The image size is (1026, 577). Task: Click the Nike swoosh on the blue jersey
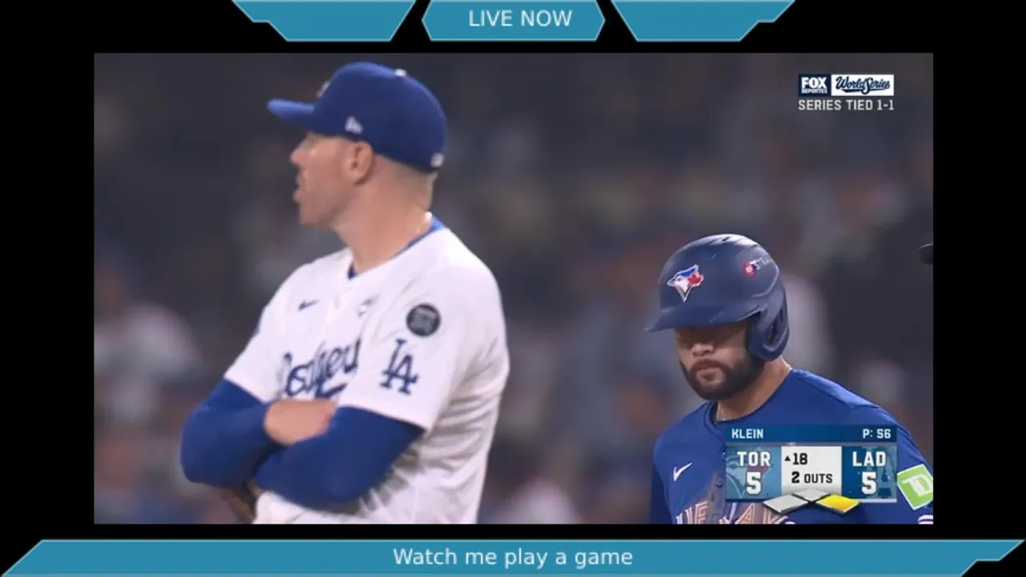(x=682, y=471)
